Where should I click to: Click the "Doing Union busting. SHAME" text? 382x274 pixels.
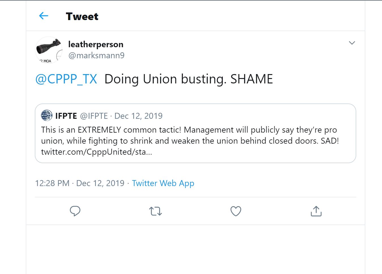coord(188,79)
